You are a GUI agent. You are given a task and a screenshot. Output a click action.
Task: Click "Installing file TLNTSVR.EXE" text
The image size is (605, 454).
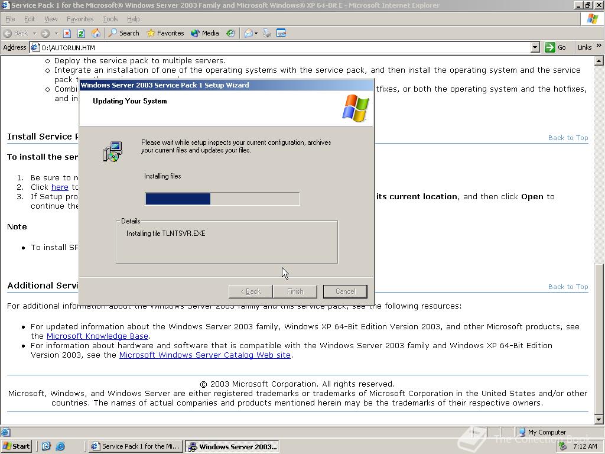coord(166,234)
